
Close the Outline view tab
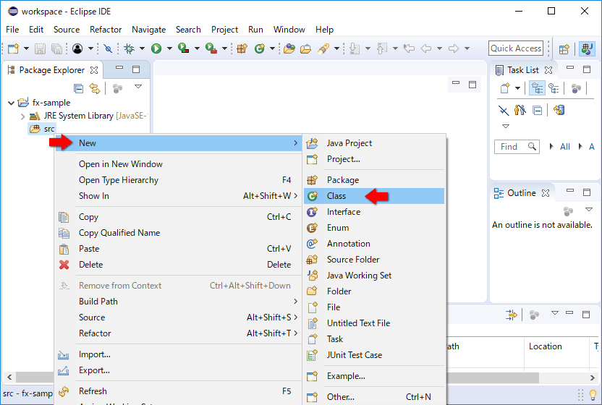click(x=546, y=193)
